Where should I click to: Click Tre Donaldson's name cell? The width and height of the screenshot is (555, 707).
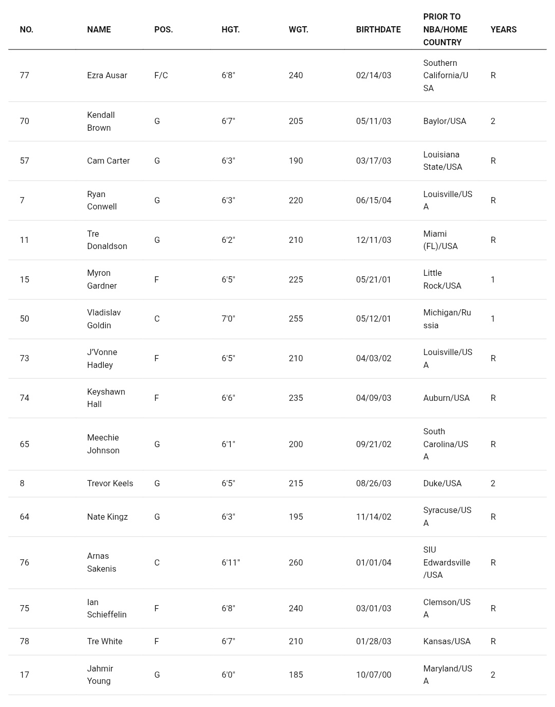click(107, 240)
